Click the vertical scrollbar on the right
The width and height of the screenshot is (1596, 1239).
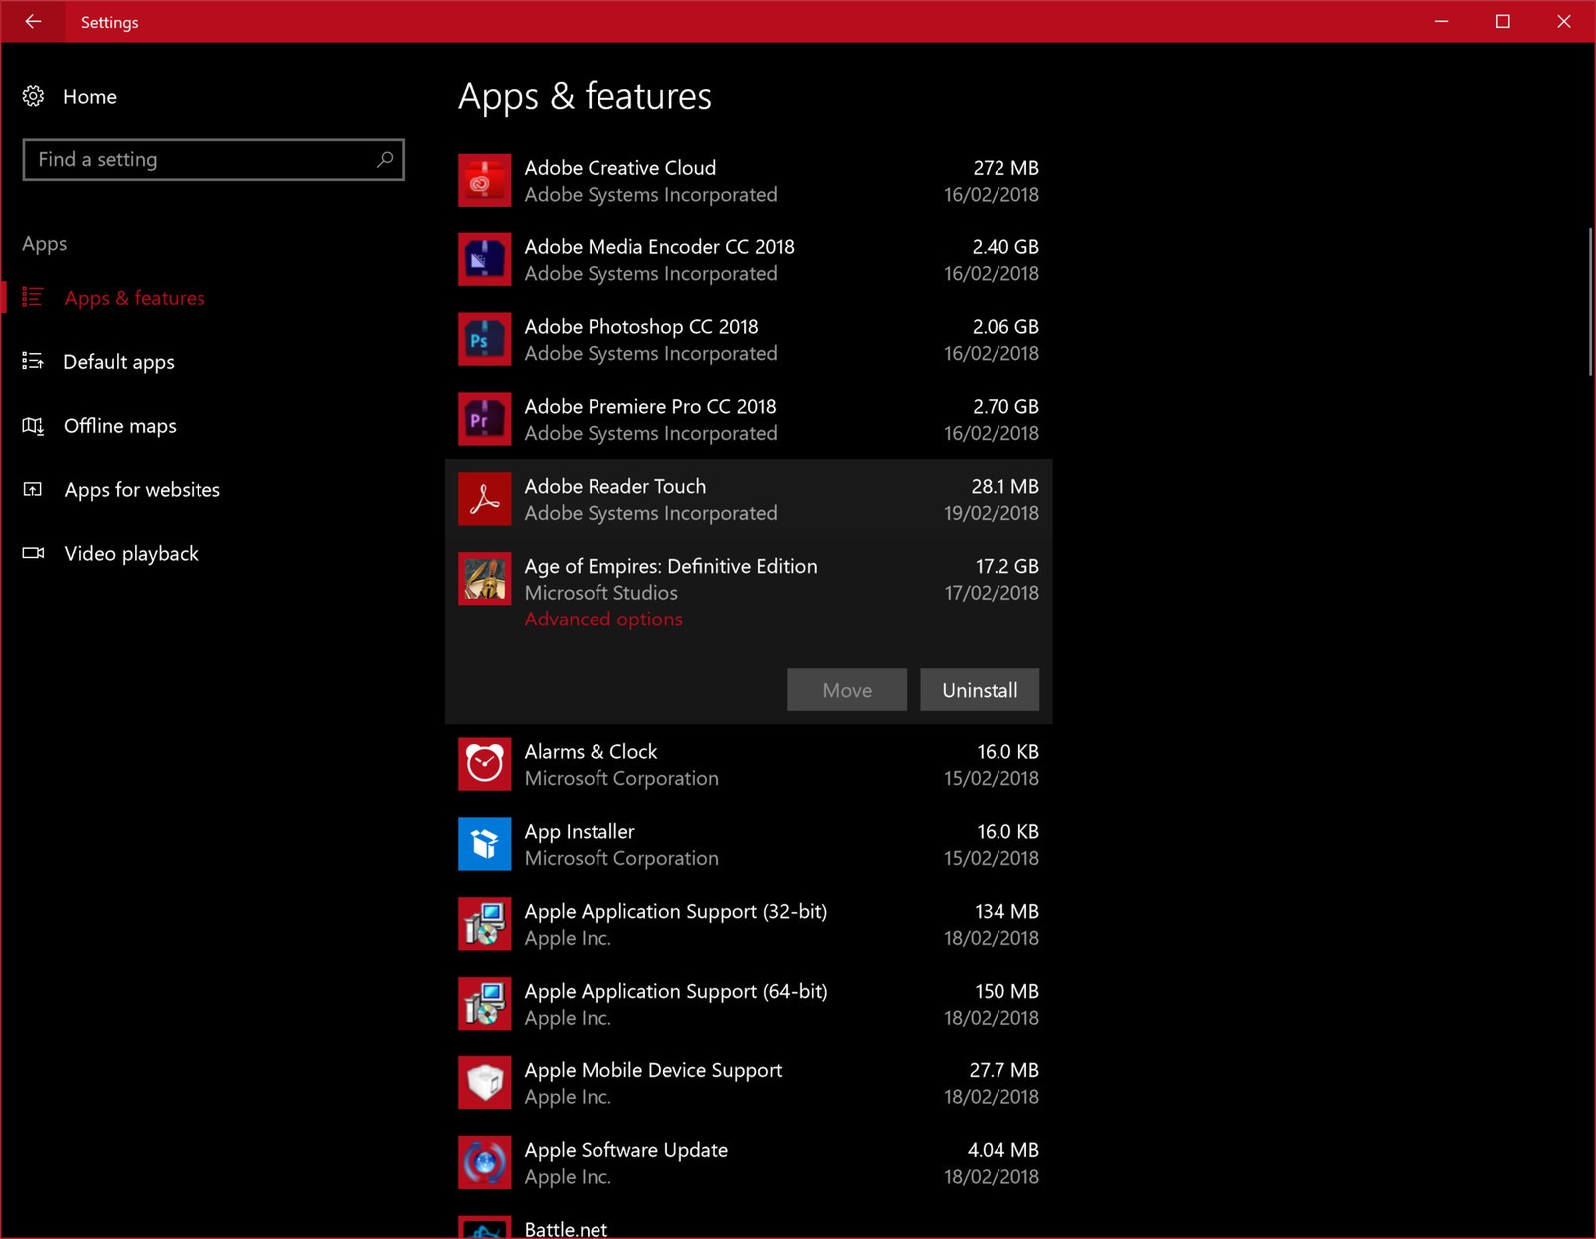tap(1588, 299)
